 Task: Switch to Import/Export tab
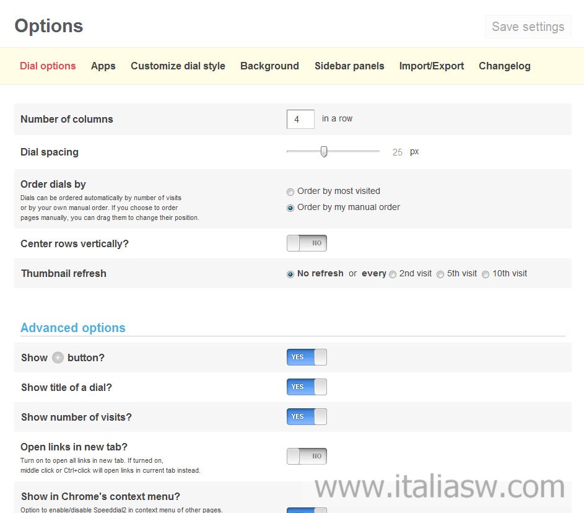click(x=431, y=66)
